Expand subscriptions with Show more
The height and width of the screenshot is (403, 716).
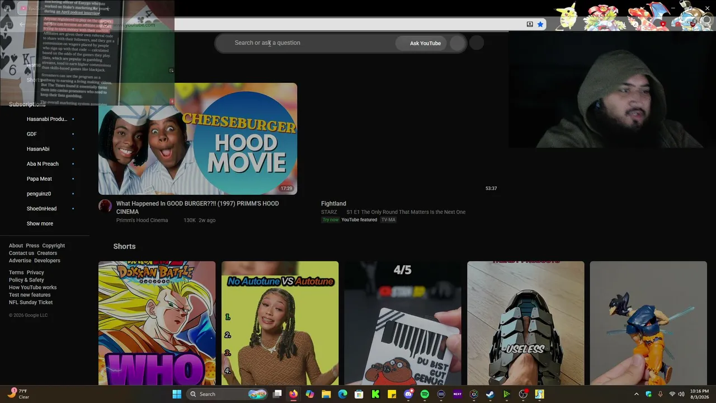pyautogui.click(x=40, y=223)
